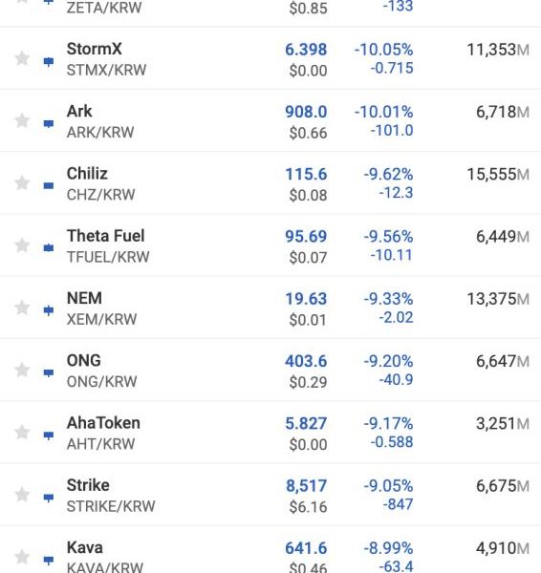Open the STMX/KRW trading pair

coord(106,70)
